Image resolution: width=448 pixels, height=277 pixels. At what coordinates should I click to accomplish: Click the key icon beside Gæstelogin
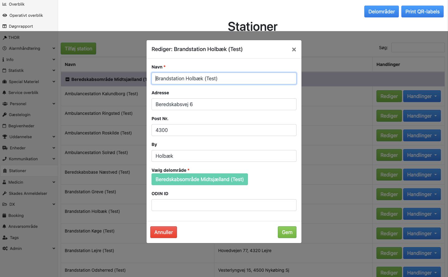(x=4, y=115)
